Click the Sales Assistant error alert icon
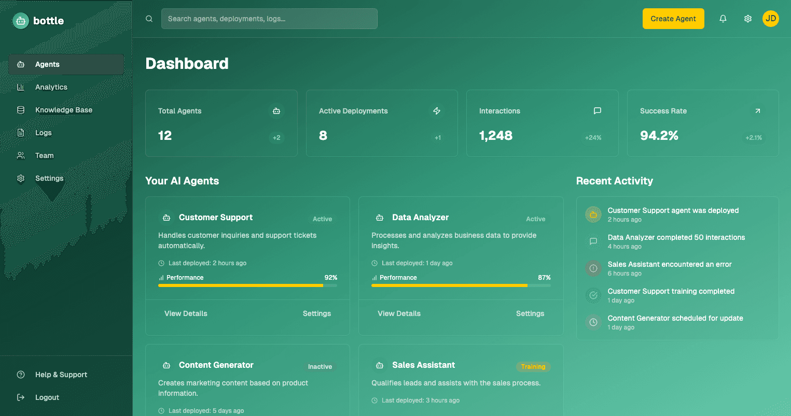Image resolution: width=791 pixels, height=416 pixels. 593,268
